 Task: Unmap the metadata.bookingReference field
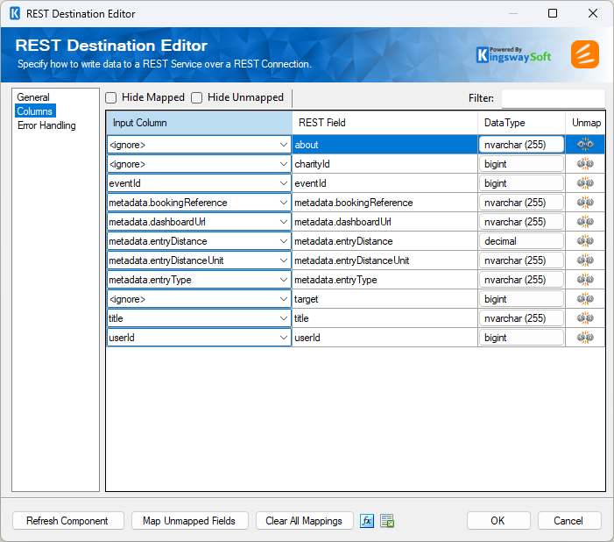tap(585, 202)
